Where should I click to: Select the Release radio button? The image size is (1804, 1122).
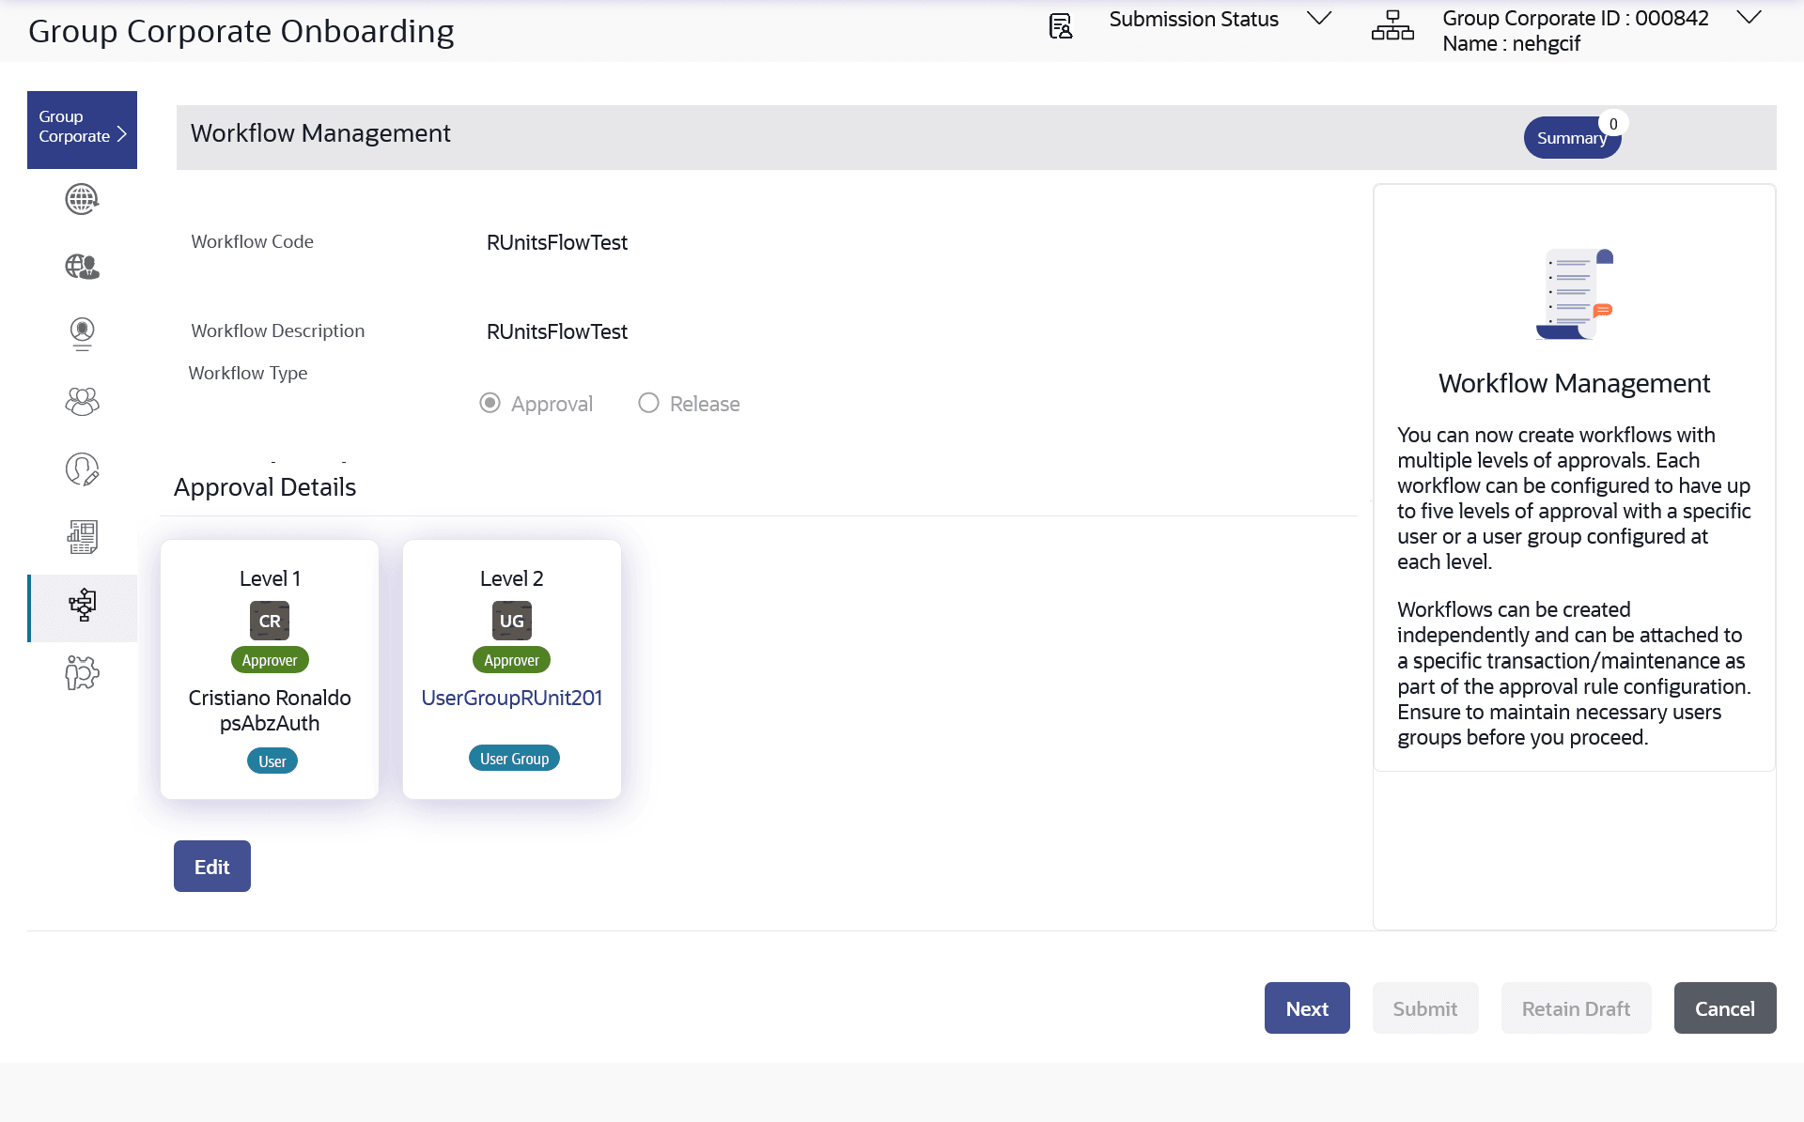click(648, 403)
